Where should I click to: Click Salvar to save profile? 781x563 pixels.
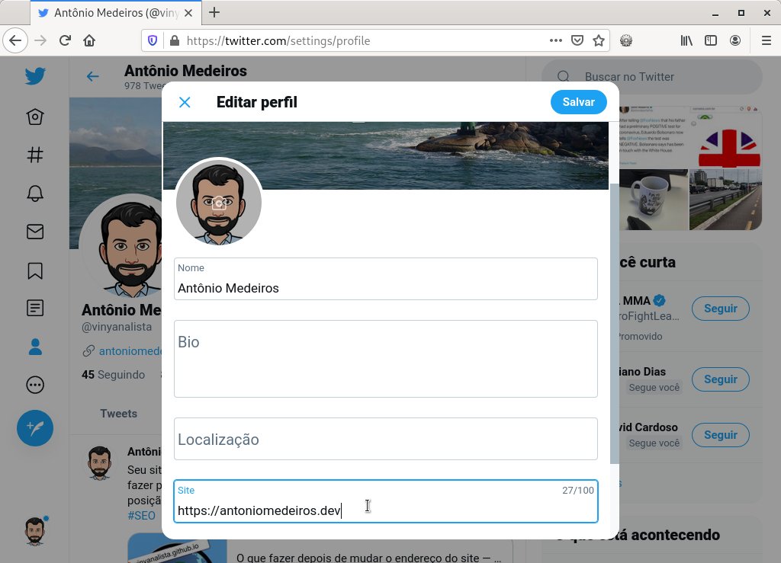coord(579,102)
